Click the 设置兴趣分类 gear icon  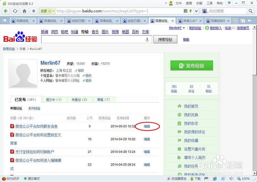[x=179, y=149]
